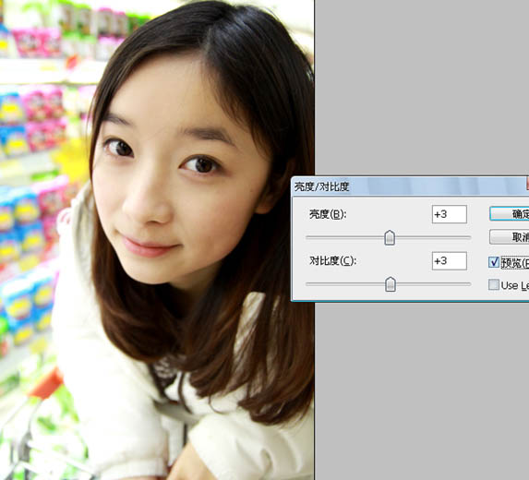Close the 亮度/对比度 dialog
This screenshot has height=480, width=529.
coord(527,184)
